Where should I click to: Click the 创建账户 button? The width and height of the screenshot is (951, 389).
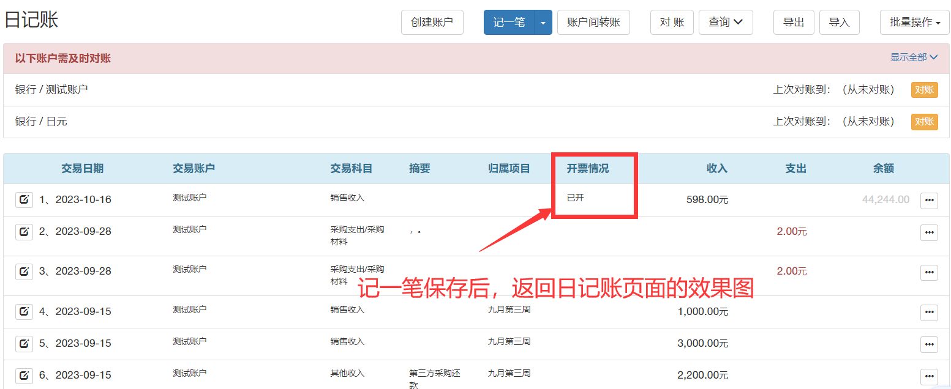coord(432,23)
